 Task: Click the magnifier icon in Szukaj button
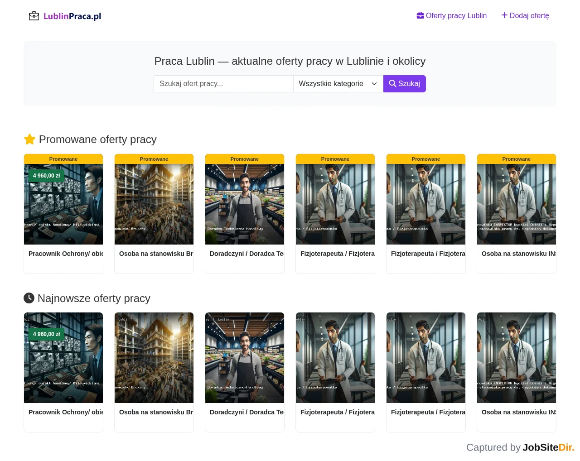click(x=392, y=83)
